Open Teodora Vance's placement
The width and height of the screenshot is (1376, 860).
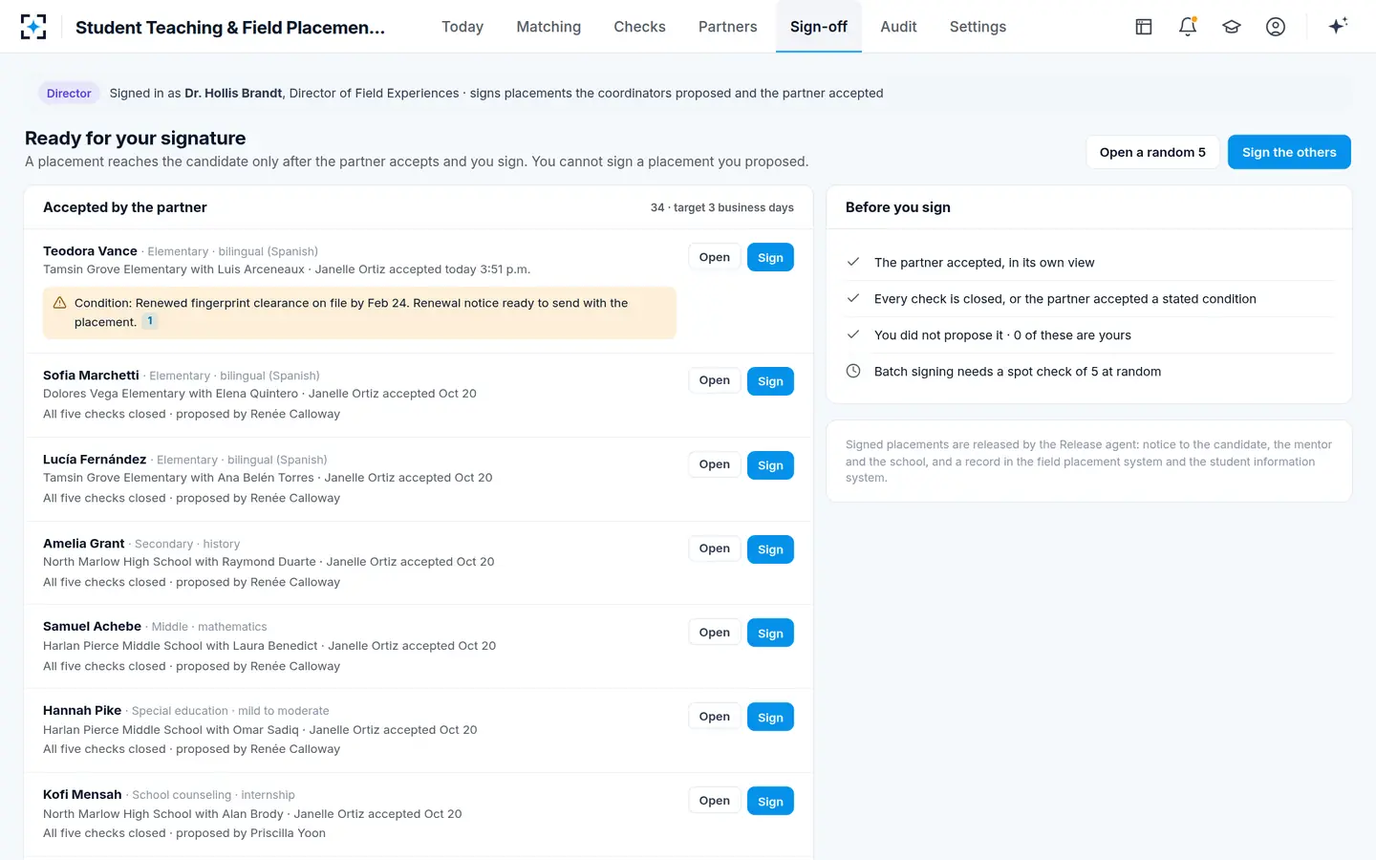[714, 257]
